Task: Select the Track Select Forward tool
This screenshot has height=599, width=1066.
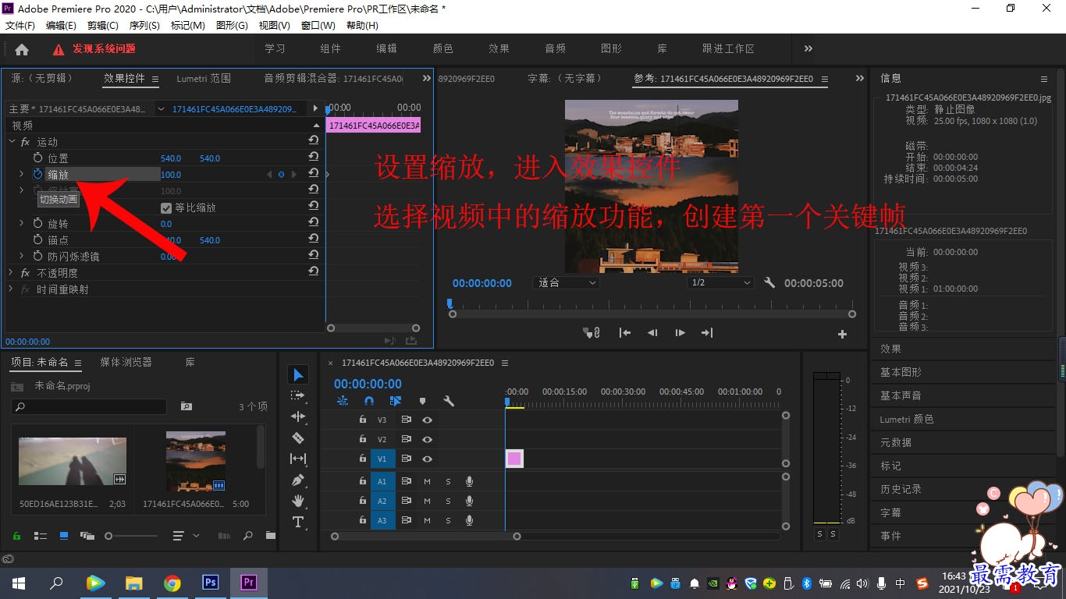Action: click(x=298, y=395)
